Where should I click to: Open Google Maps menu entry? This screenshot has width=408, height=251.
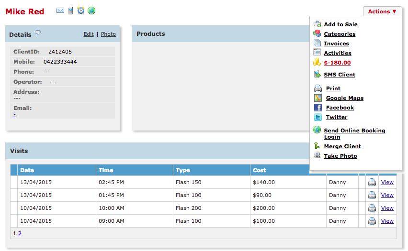pos(345,98)
